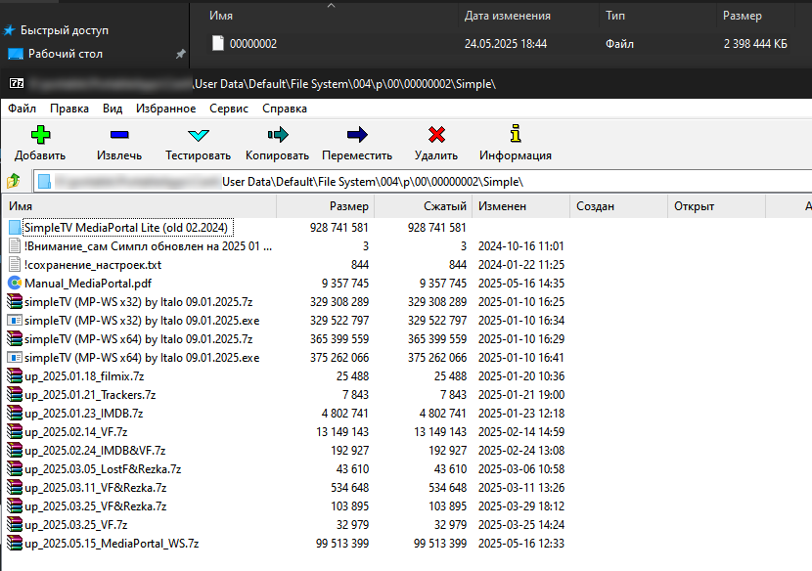812x571 pixels.
Task: Click the Quick access star icon
Action: (x=9, y=30)
